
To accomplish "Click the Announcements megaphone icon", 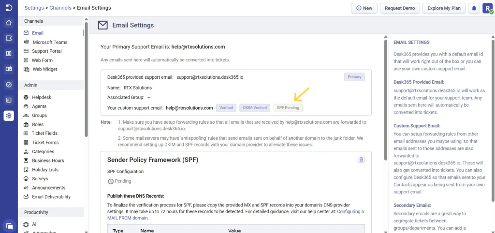I will [26, 188].
